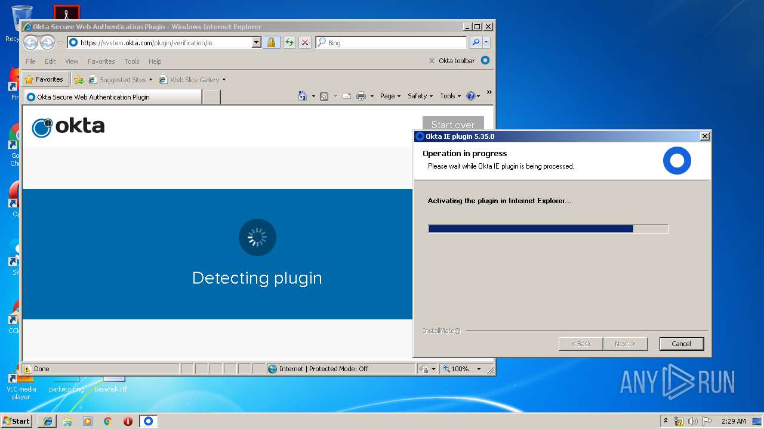Click the status bar warning icon
Image resolution: width=764 pixels, height=429 pixels.
(27, 369)
